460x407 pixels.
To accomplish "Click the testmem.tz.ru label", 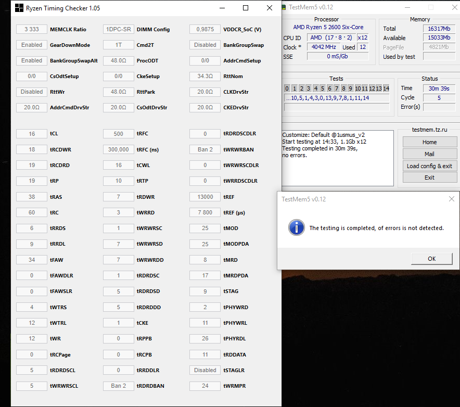I will (429, 130).
